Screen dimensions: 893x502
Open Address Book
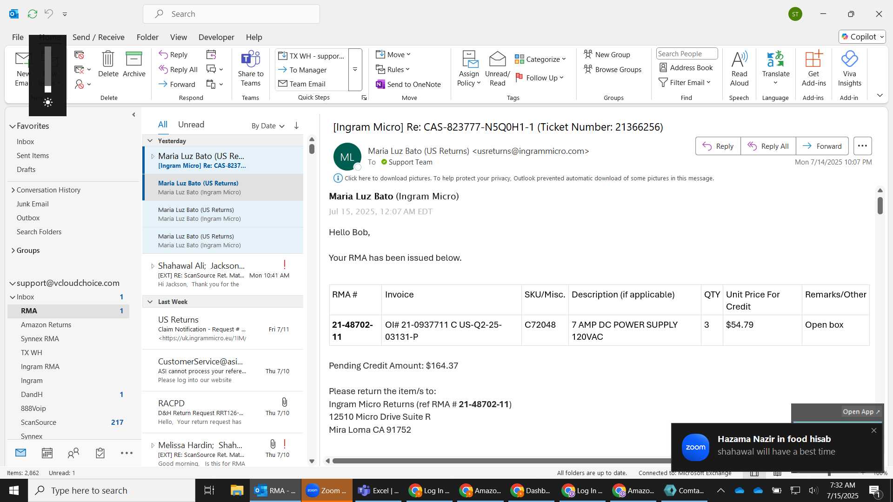point(686,68)
